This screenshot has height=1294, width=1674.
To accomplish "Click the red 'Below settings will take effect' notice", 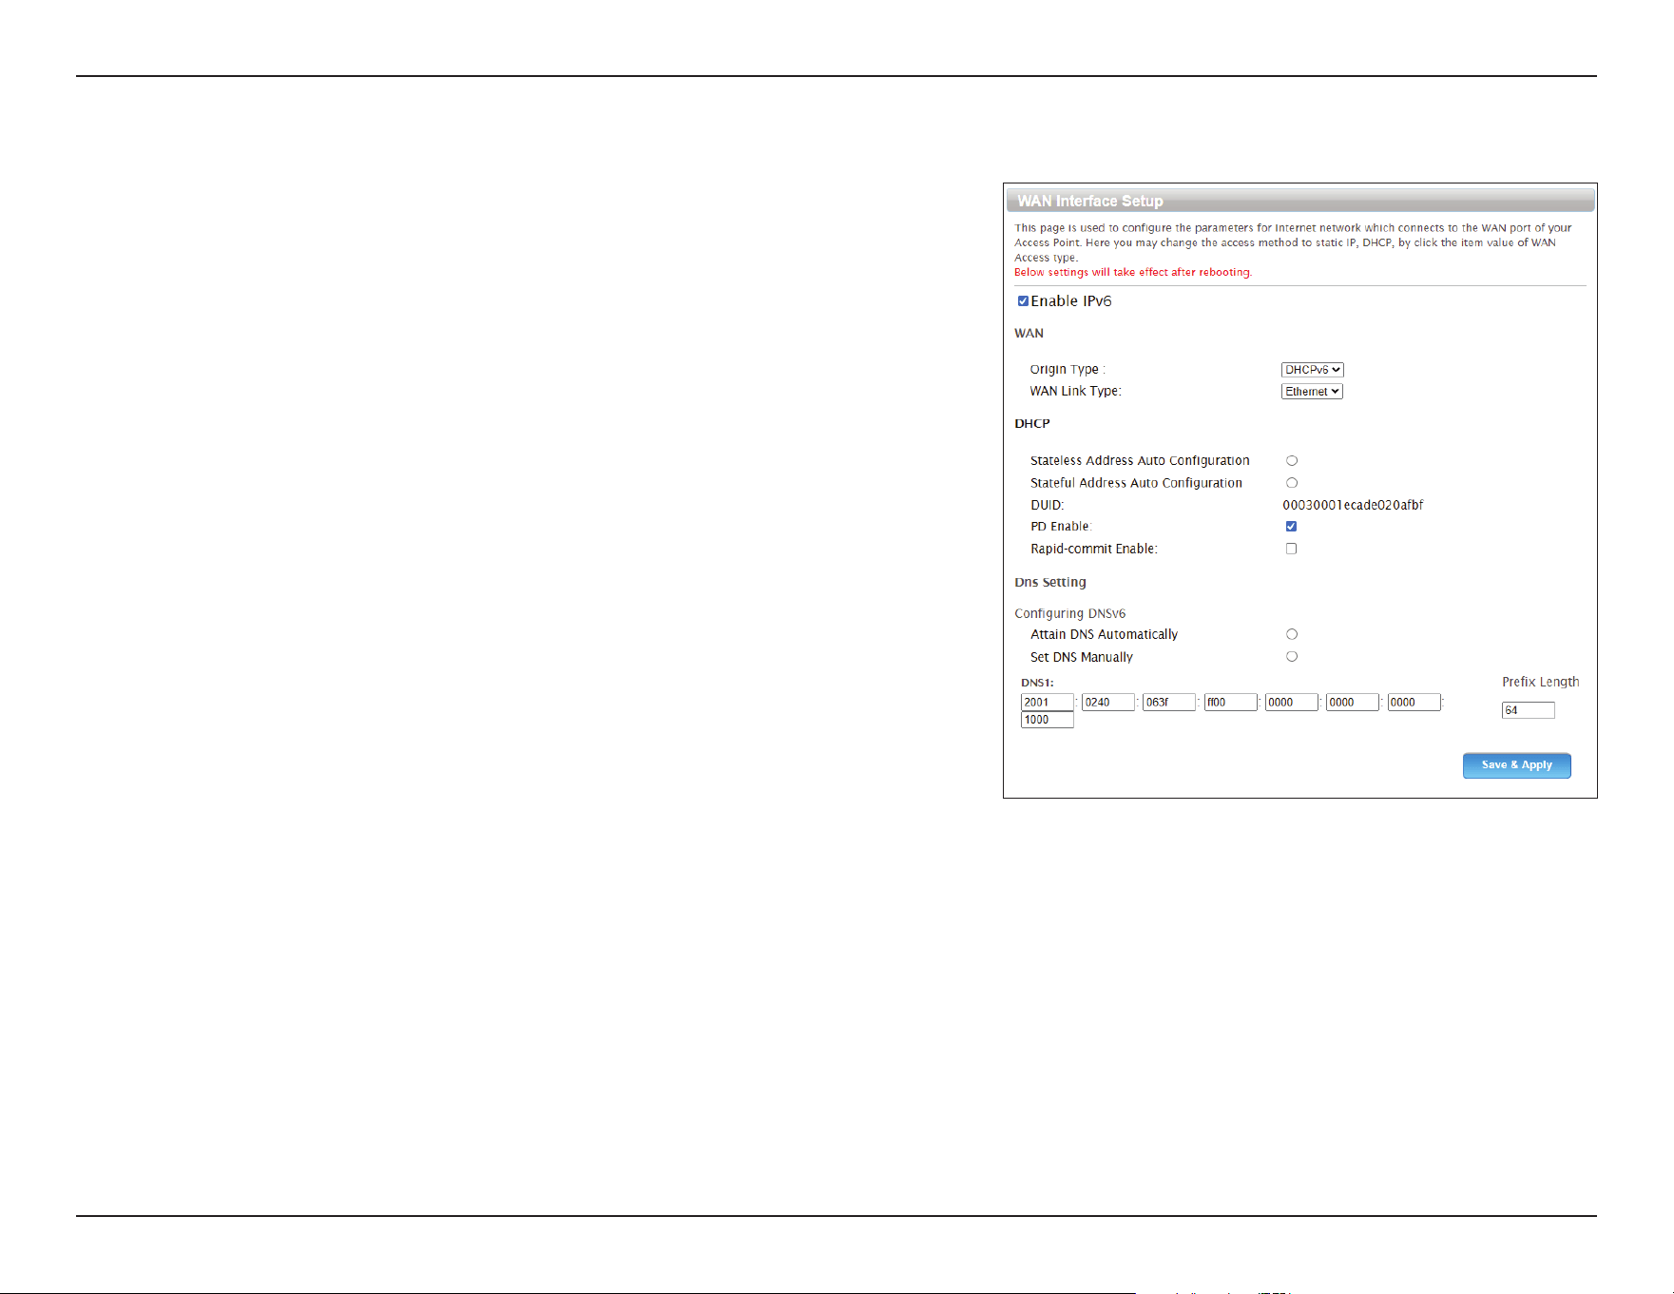I will click(x=1133, y=273).
